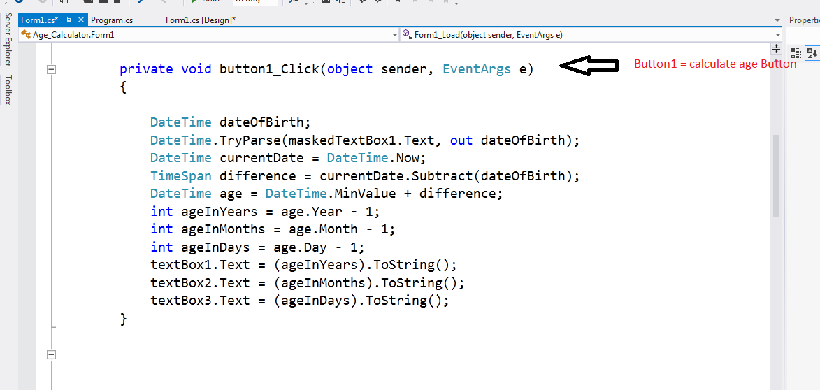Click the 'int ageInYears' declaration line
Image resolution: width=820 pixels, height=390 pixels.
[x=265, y=211]
